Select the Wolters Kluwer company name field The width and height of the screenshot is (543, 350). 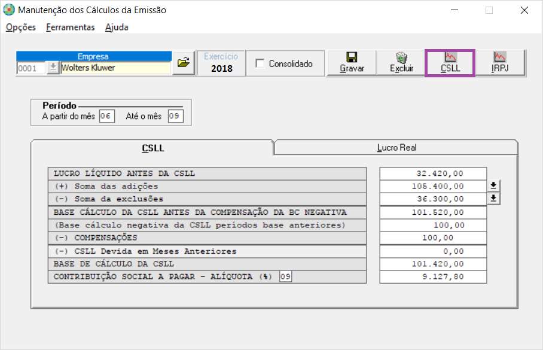[115, 68]
